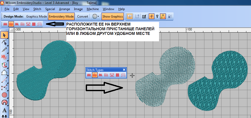Open the Special menu
The width and height of the screenshot is (251, 118).
pos(50,9)
